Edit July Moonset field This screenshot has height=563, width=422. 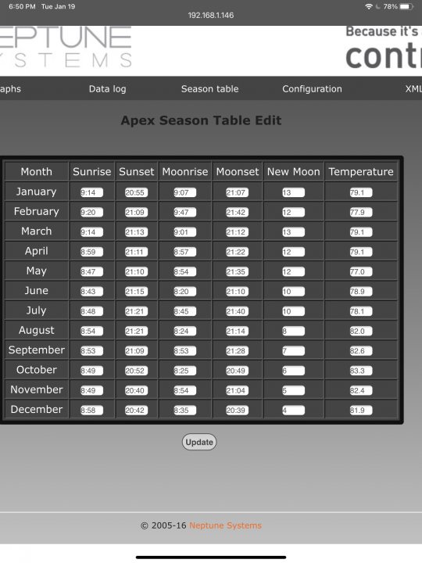(x=237, y=311)
